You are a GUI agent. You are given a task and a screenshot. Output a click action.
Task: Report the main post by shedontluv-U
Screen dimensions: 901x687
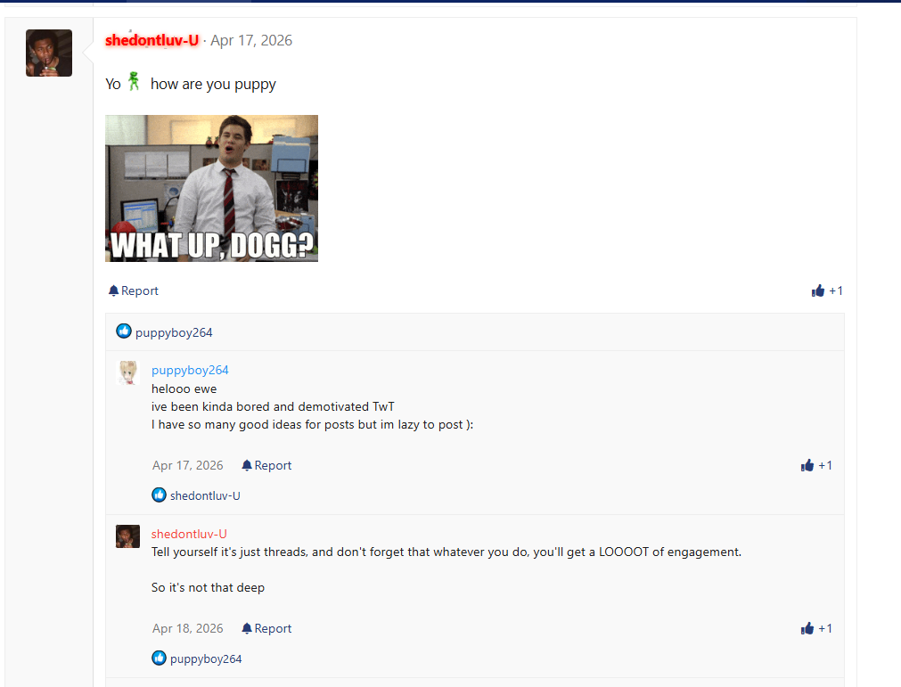click(134, 290)
